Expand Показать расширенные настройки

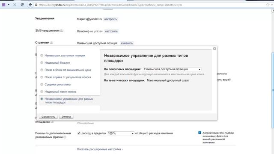click(x=100, y=149)
